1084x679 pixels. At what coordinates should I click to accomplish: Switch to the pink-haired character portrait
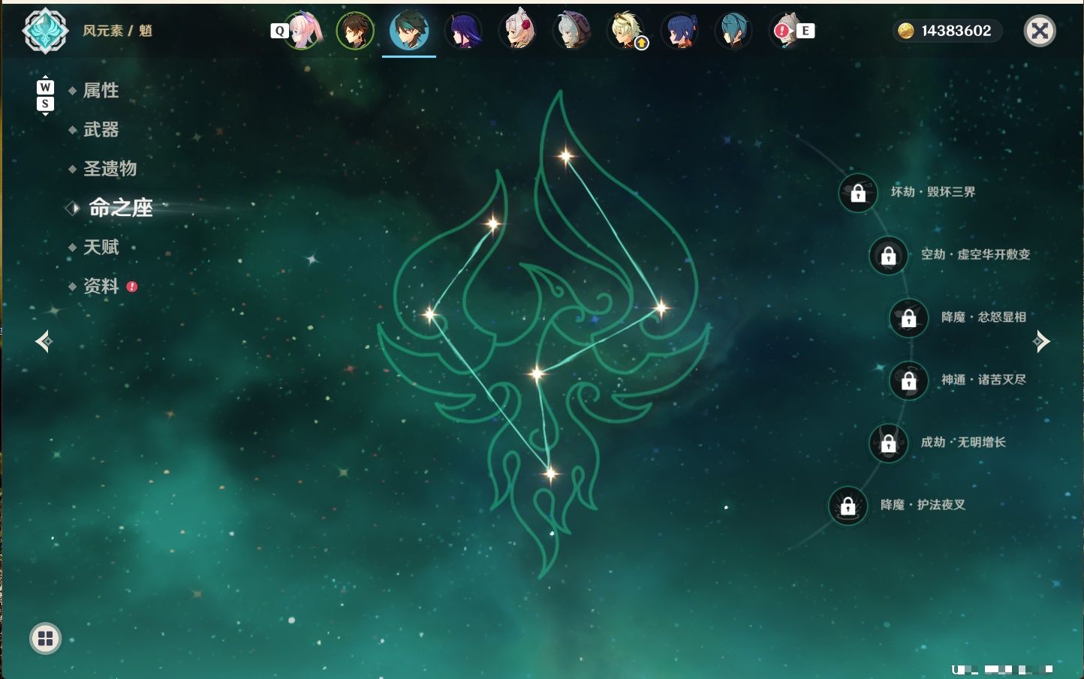(303, 31)
